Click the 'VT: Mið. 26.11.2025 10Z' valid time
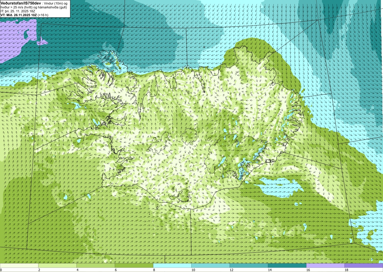This screenshot has height=272, width=383. (x=19, y=15)
